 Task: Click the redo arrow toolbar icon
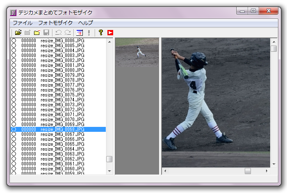point(68,32)
